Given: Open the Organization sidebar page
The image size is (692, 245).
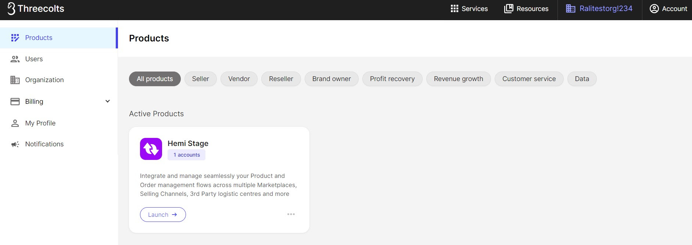Looking at the screenshot, I should tap(44, 80).
